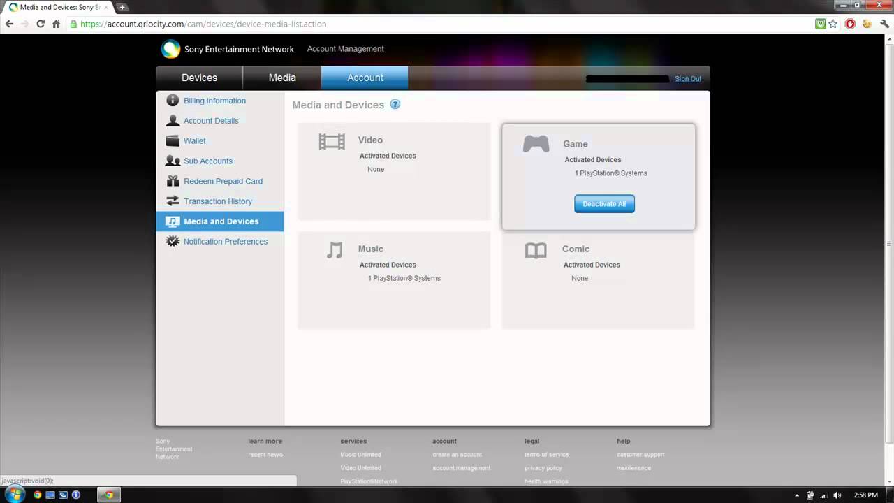Click the Deactivate All button
The width and height of the screenshot is (894, 503).
[x=604, y=204]
